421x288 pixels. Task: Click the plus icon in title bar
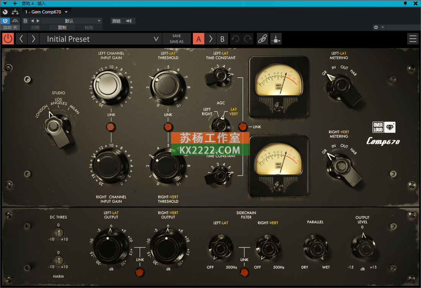pyautogui.click(x=15, y=3)
